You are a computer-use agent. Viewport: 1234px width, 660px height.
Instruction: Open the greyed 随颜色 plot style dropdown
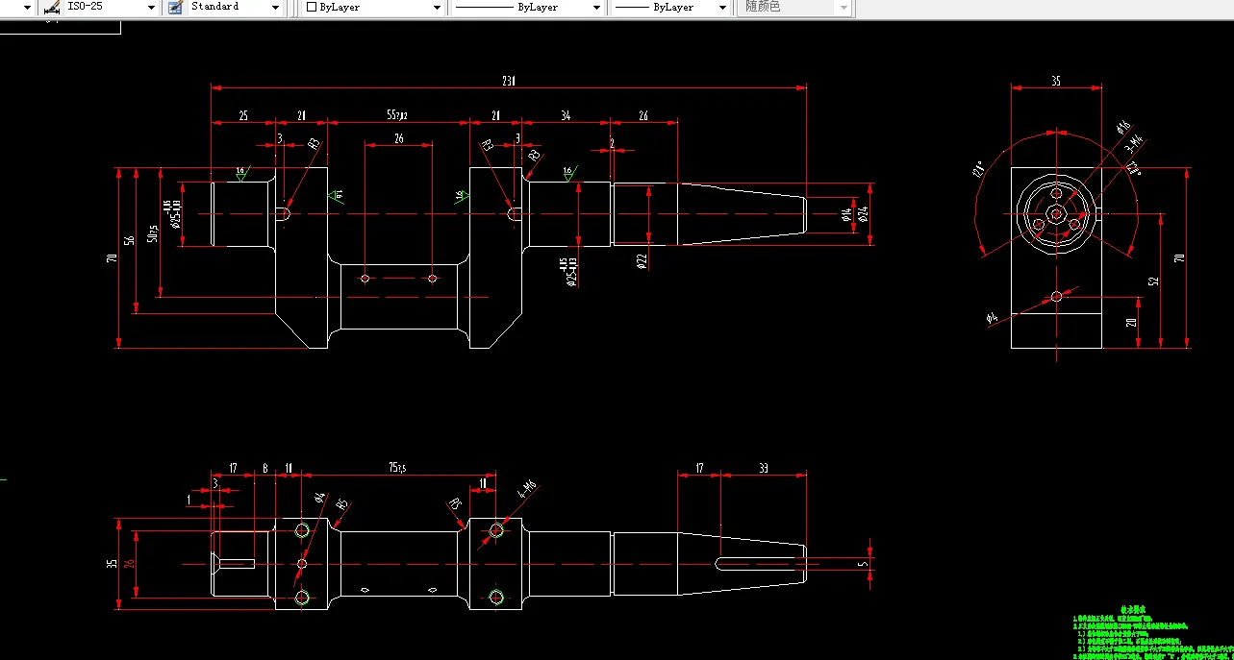(844, 8)
